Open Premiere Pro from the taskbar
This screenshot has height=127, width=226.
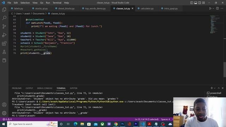point(136,124)
